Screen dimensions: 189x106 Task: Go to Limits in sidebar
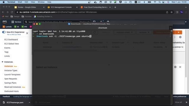[x=7, y=56]
